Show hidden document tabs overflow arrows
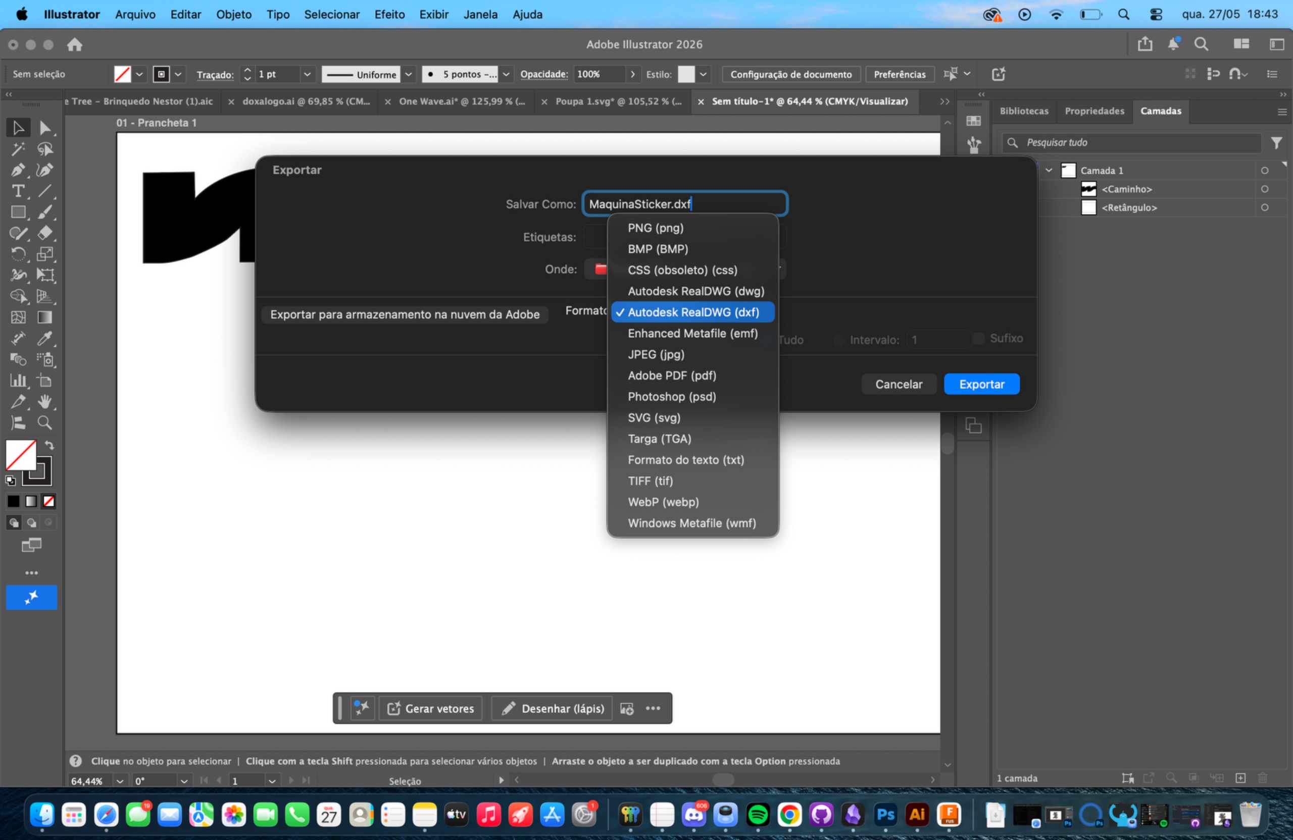The height and width of the screenshot is (840, 1293). click(945, 101)
